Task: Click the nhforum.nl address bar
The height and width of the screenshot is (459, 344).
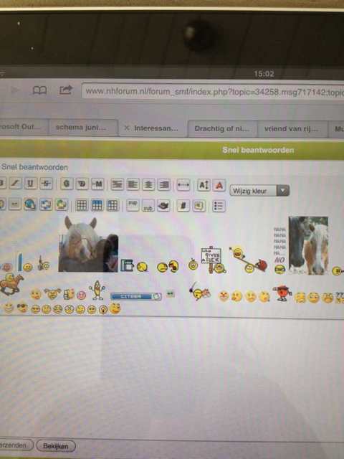Action: 213,92
